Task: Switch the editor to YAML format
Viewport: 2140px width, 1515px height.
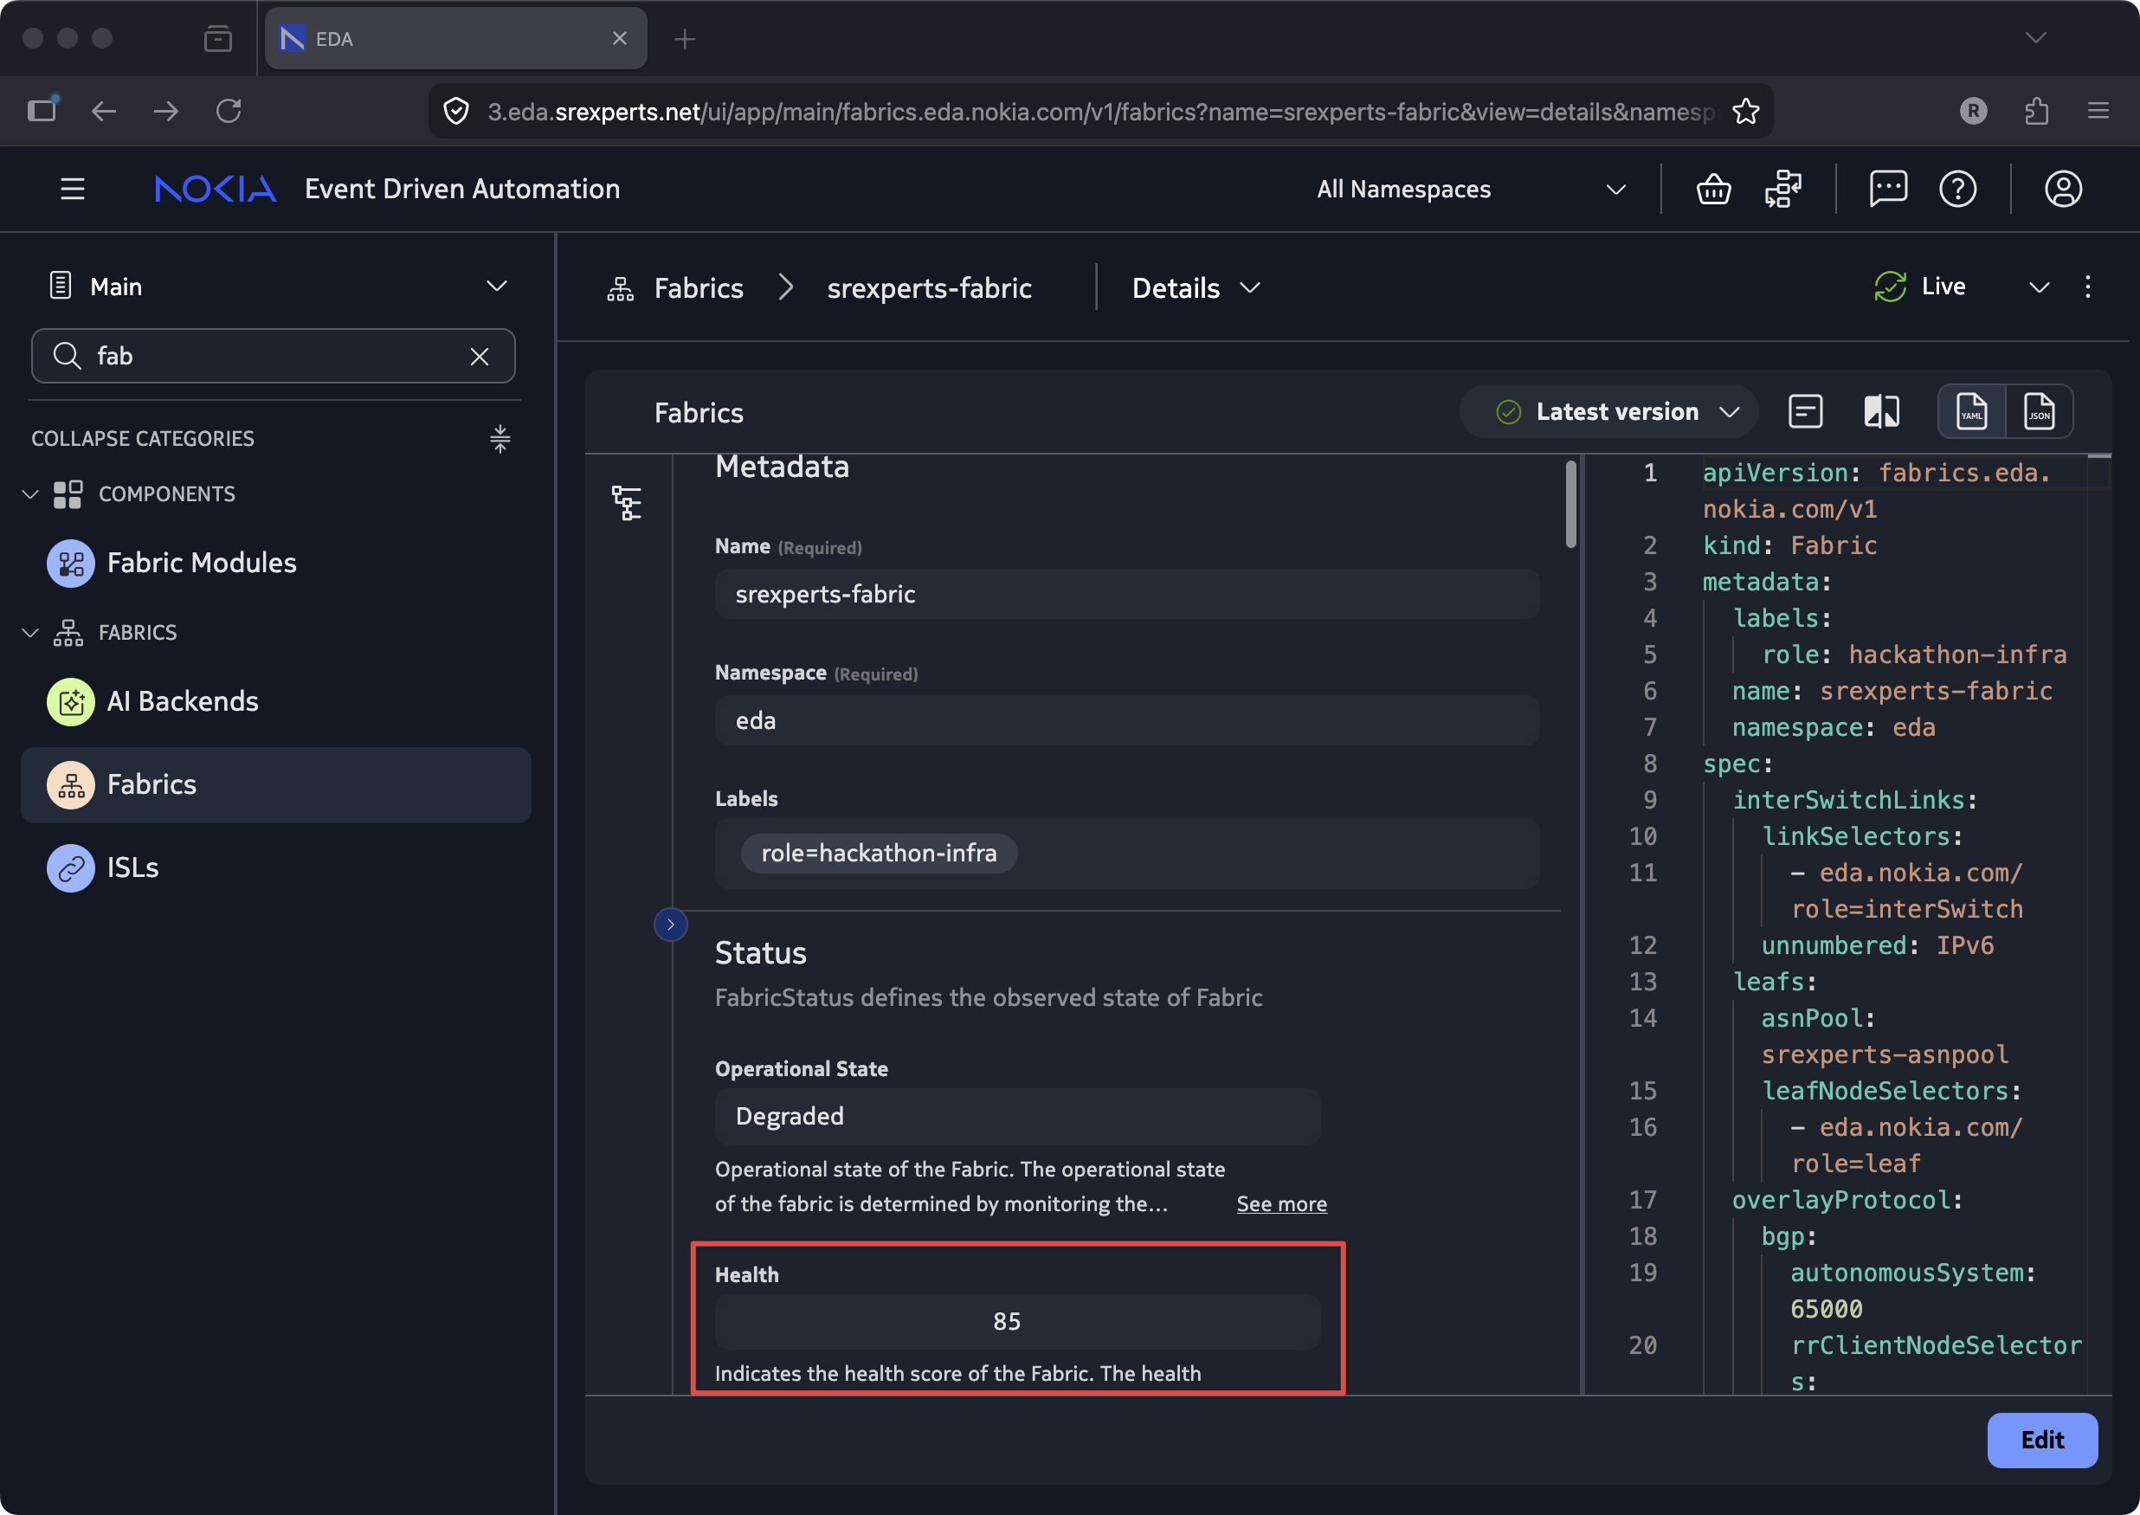Action: click(1971, 412)
